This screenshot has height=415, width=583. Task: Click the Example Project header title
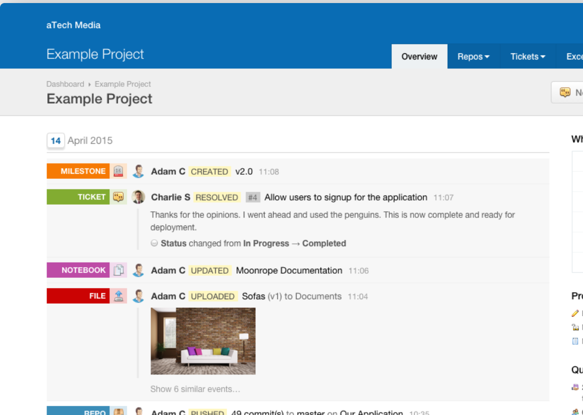pos(95,54)
